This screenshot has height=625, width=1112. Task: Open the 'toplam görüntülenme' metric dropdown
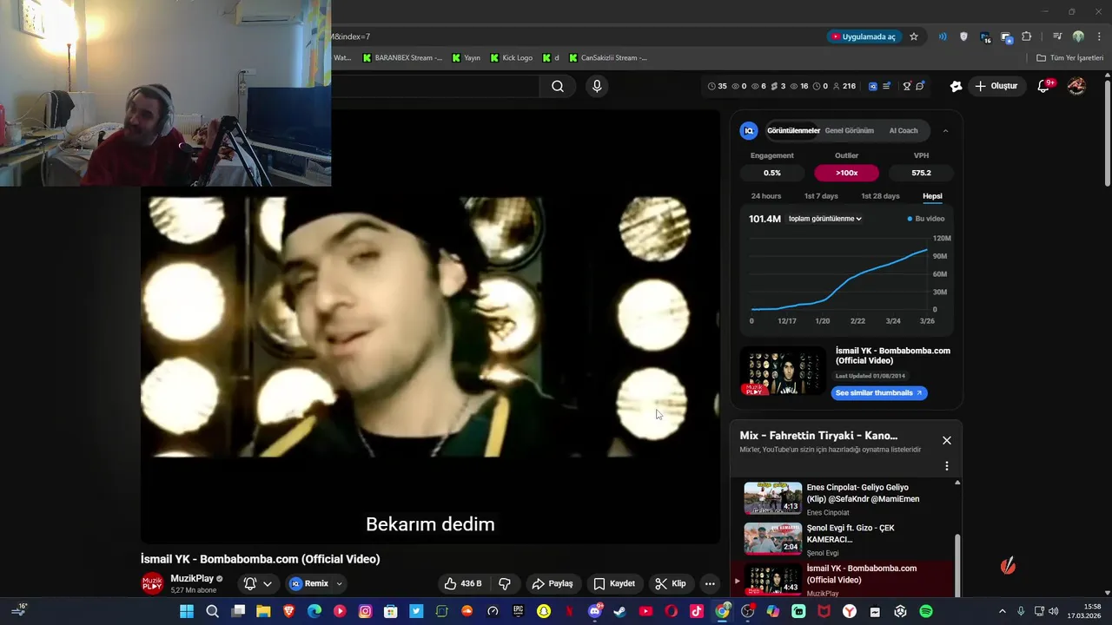[x=825, y=219]
